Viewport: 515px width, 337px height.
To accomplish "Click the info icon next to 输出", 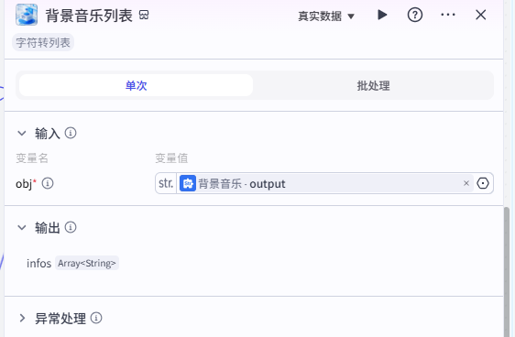I will 71,227.
